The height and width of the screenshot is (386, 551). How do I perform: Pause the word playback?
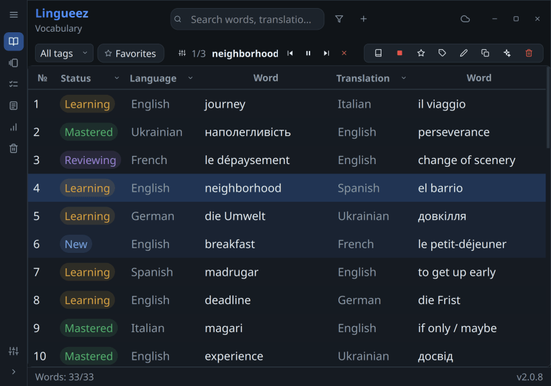[308, 53]
